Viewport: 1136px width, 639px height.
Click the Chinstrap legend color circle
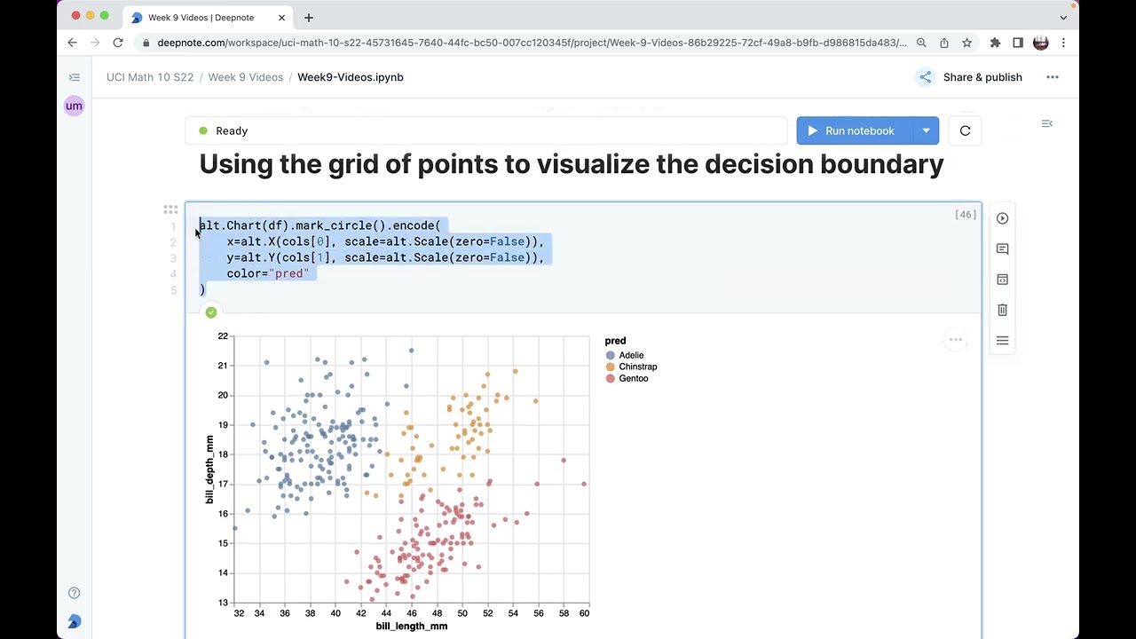coord(610,367)
